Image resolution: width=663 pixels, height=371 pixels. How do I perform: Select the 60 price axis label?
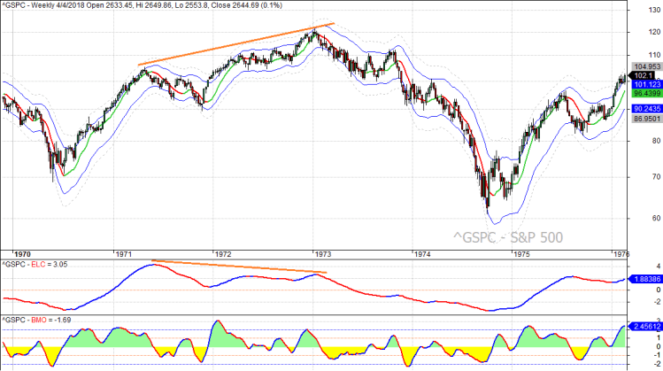(656, 219)
